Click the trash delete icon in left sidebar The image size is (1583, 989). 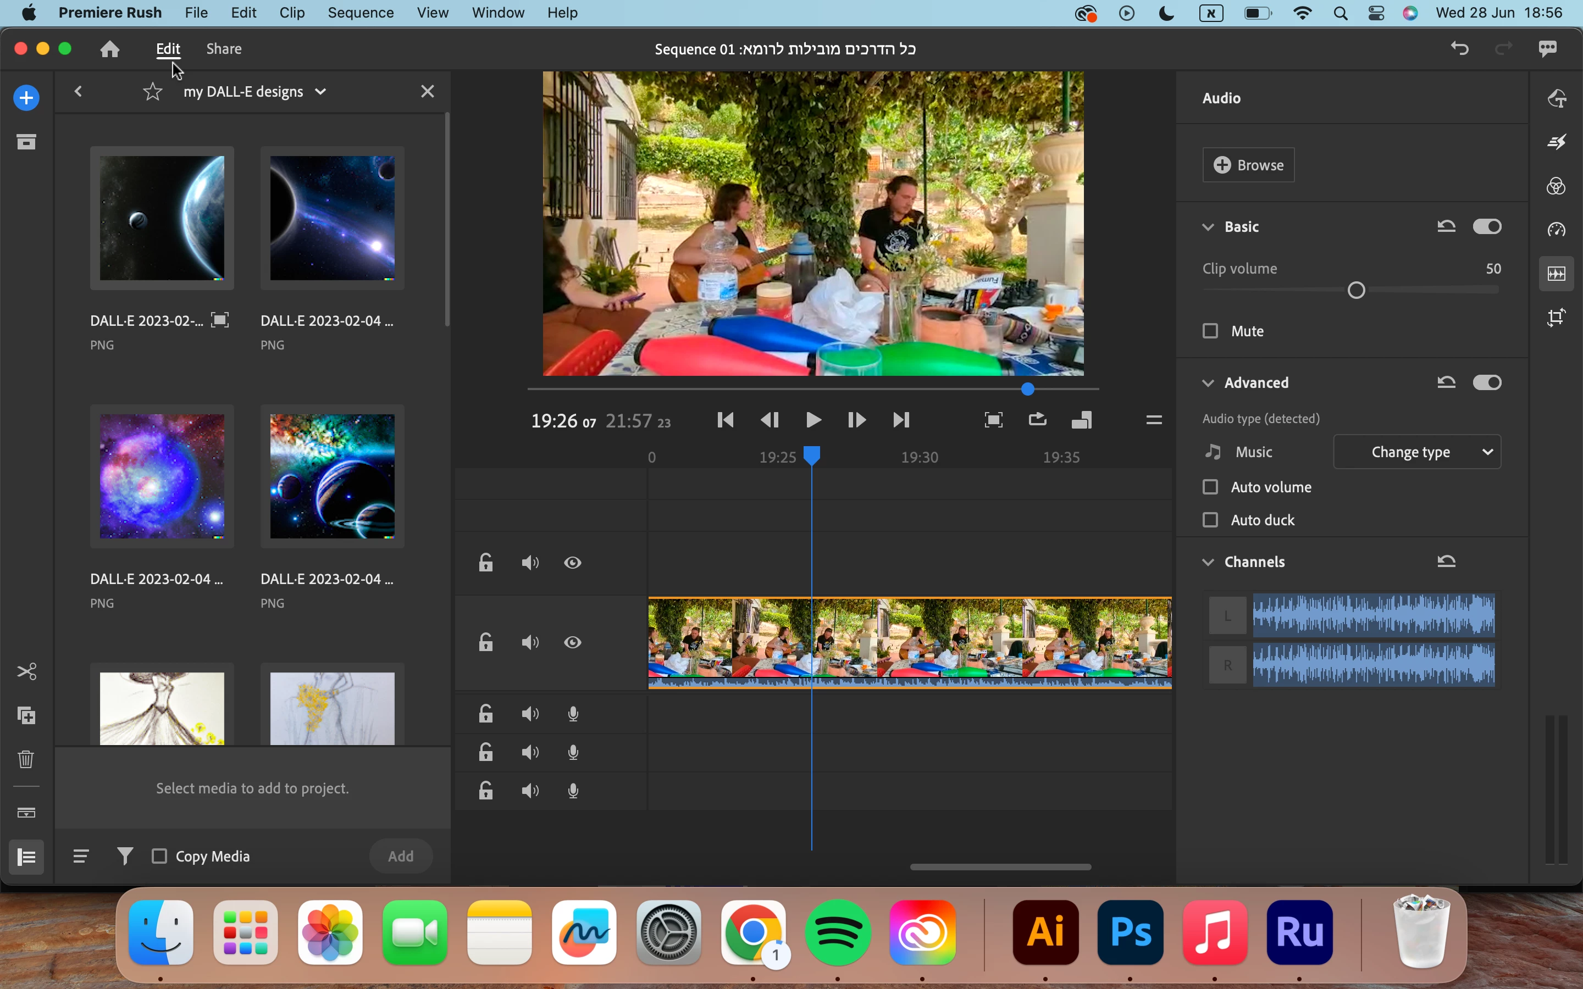(x=26, y=759)
